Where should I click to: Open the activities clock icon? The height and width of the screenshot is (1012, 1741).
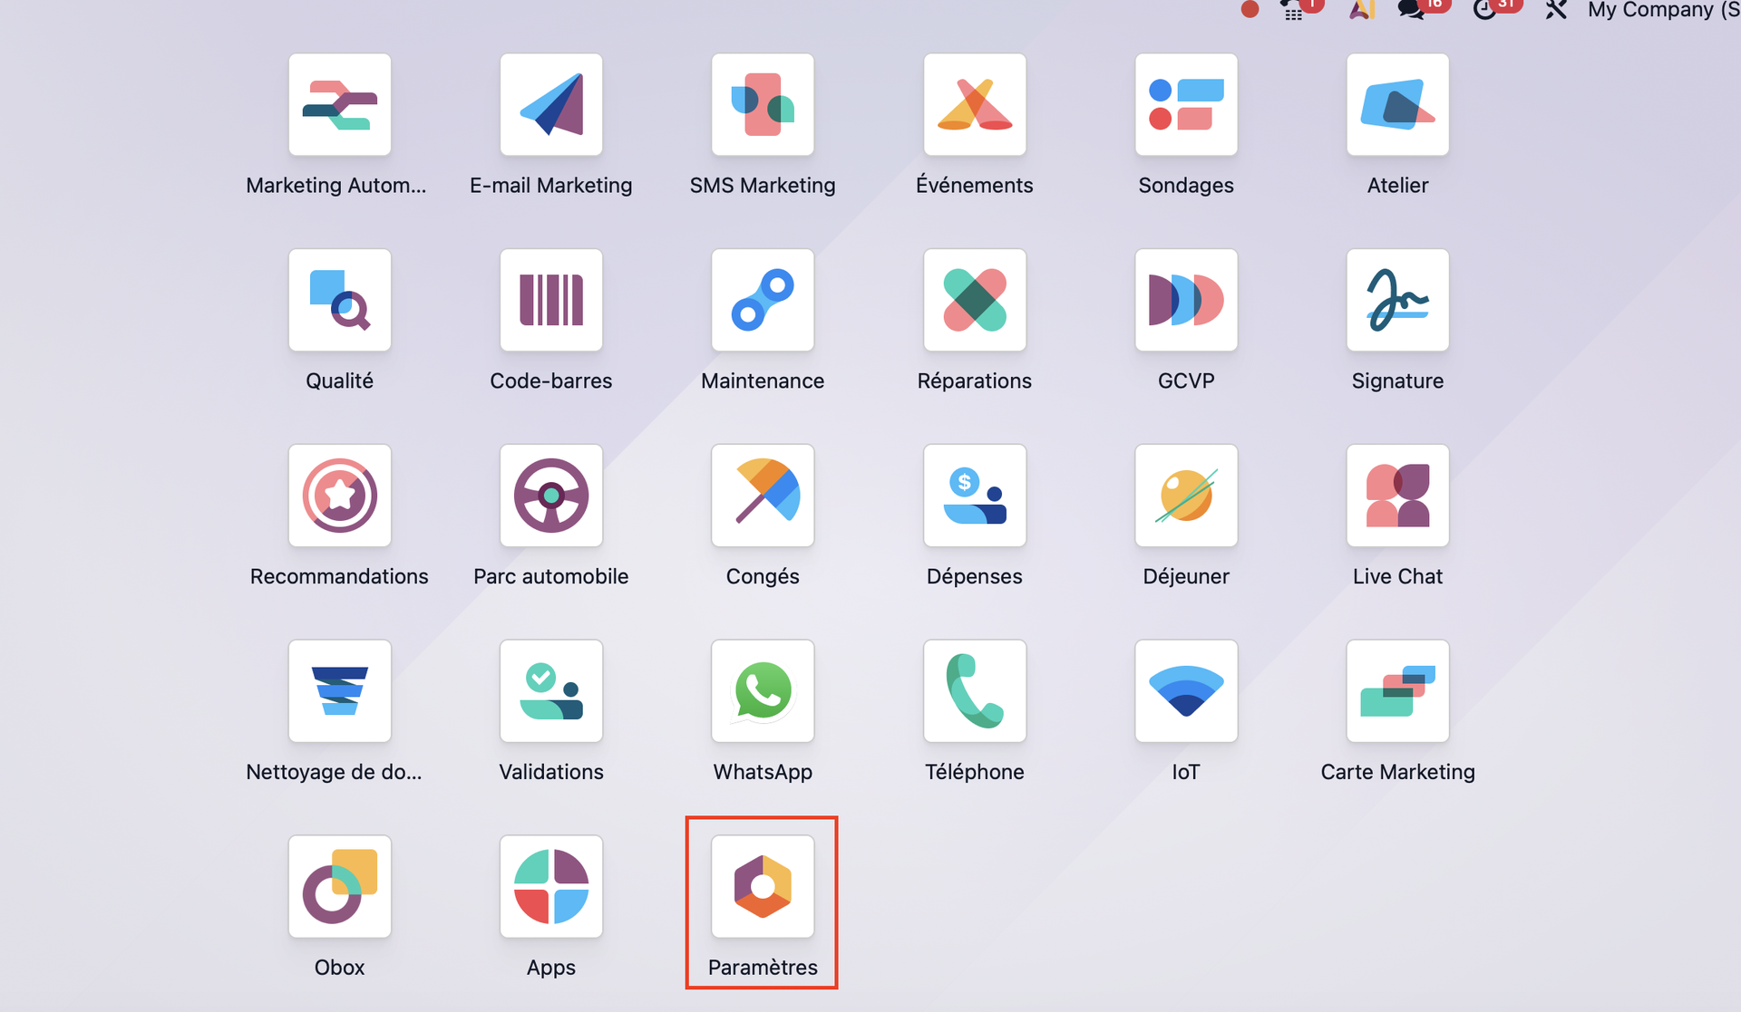coord(1484,10)
